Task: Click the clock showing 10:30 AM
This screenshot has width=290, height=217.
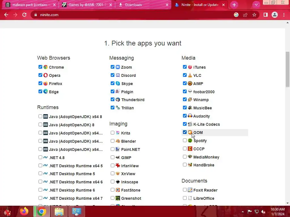Action: tap(278, 209)
